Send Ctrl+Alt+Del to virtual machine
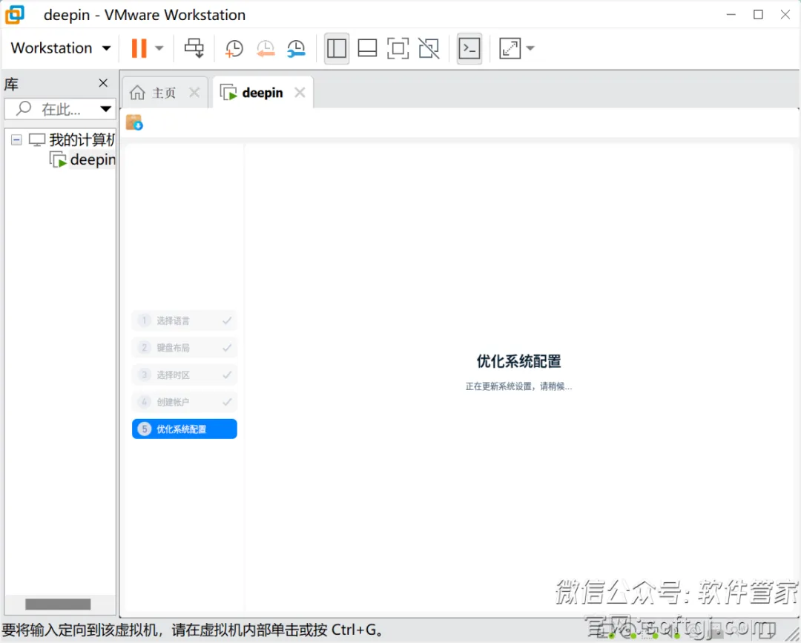Viewport: 801px width, 643px height. point(194,48)
